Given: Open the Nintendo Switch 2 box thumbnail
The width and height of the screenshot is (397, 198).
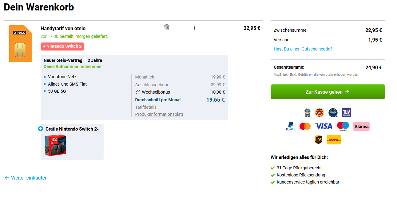Looking at the screenshot, I should point(55,145).
